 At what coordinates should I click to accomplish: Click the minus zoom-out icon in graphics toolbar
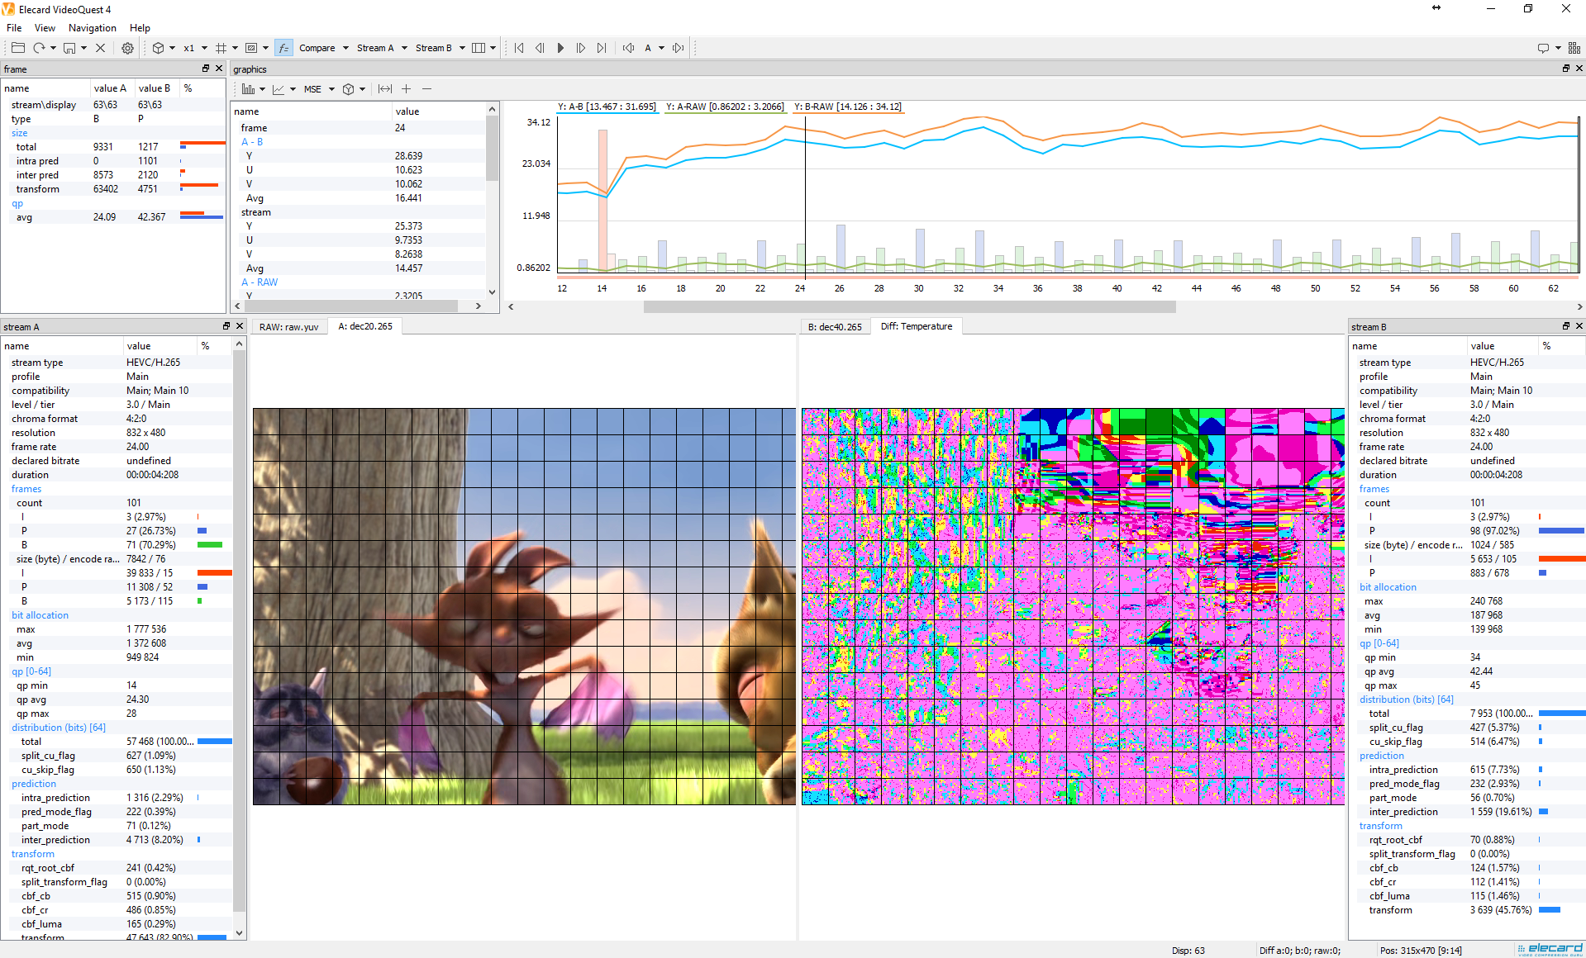tap(426, 89)
